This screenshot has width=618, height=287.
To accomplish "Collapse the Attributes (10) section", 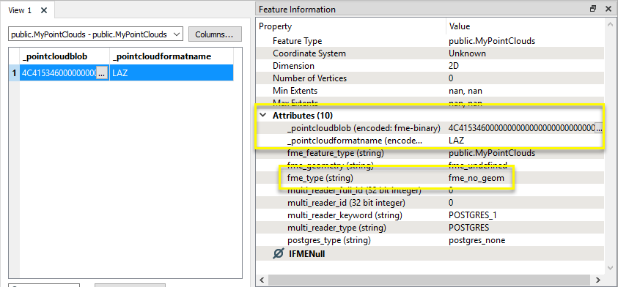I will pos(262,116).
